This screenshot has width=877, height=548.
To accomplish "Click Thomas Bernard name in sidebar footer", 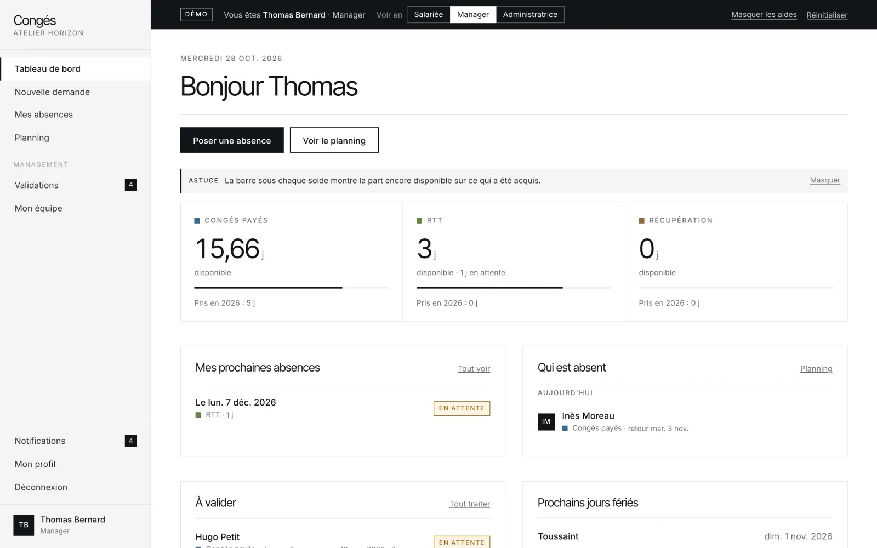I will coord(72,520).
